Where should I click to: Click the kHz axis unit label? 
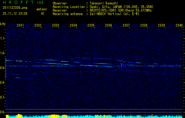(3, 24)
